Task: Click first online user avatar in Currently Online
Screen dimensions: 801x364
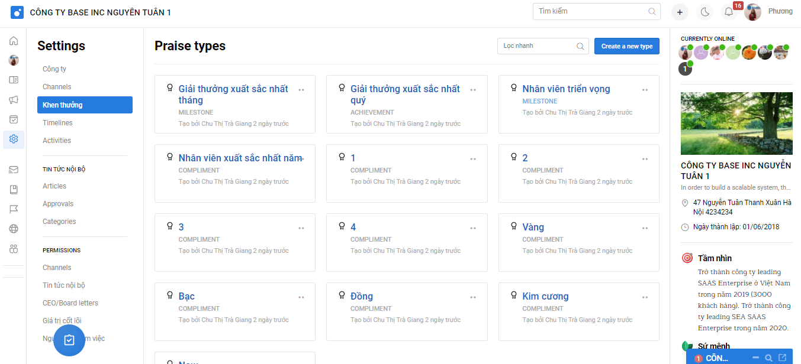Action: [685, 53]
